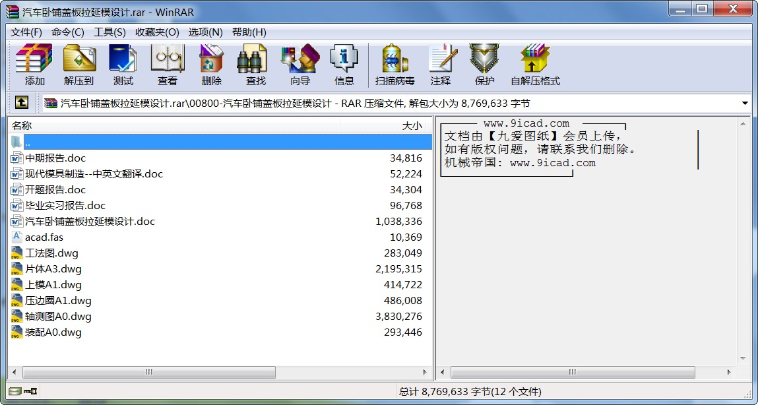Open the Comment (注释) toolbar icon
The image size is (758, 405).
[441, 65]
